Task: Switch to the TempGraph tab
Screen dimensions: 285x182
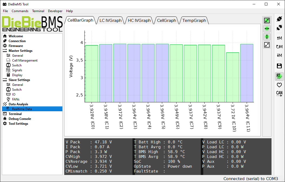Action: (194, 20)
